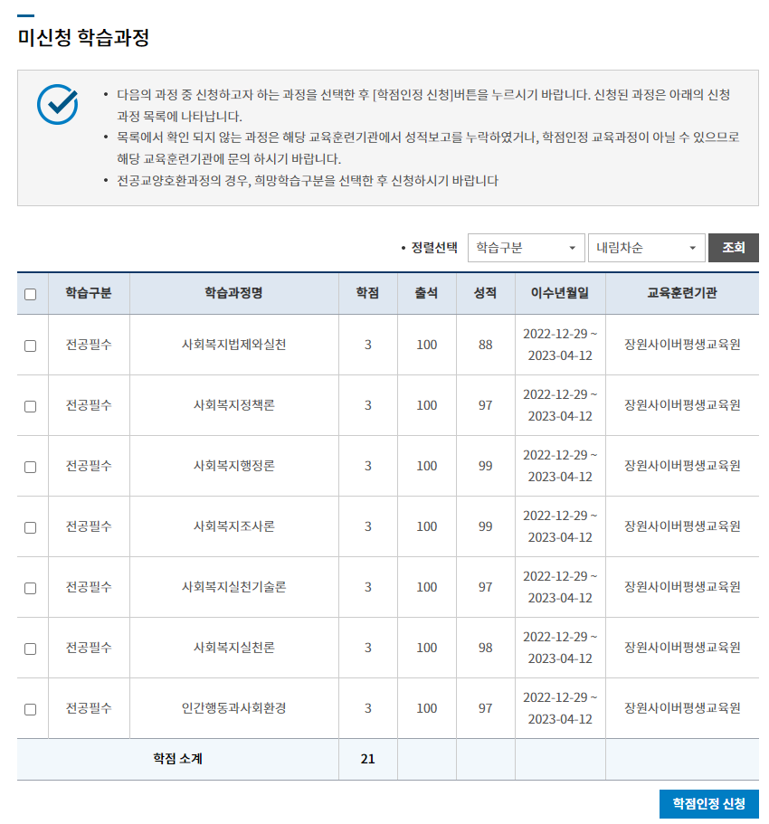Click the 조회 search button
This screenshot has height=824, width=769.
click(733, 248)
